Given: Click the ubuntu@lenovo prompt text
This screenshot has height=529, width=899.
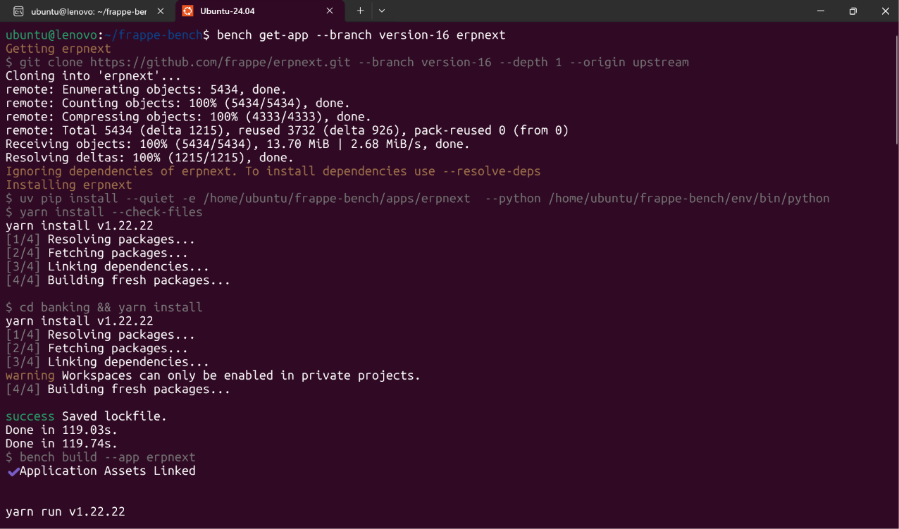Looking at the screenshot, I should [51, 35].
